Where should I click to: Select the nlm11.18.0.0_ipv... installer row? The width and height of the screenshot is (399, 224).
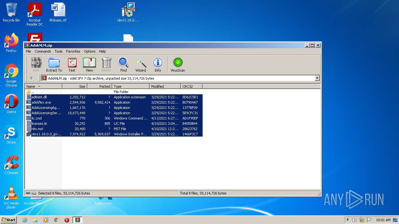[114, 134]
